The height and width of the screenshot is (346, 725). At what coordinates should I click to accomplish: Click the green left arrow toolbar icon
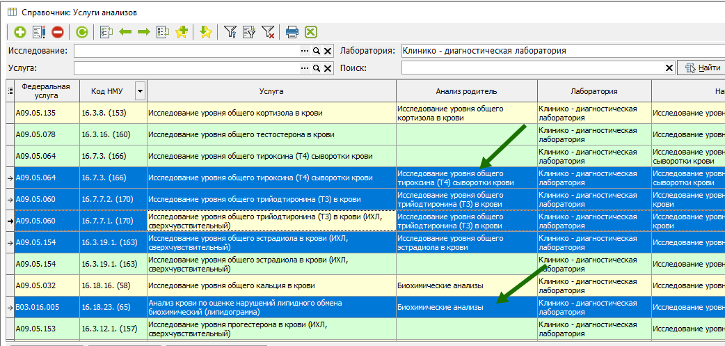click(125, 32)
